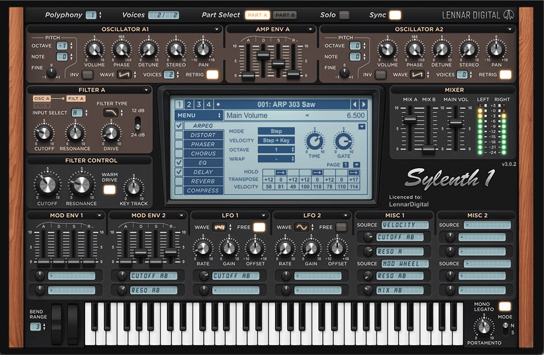Screen dimensions: 544x355
Task: Toggle the Warm Drive switch in Filter Control
Action: coord(110,189)
